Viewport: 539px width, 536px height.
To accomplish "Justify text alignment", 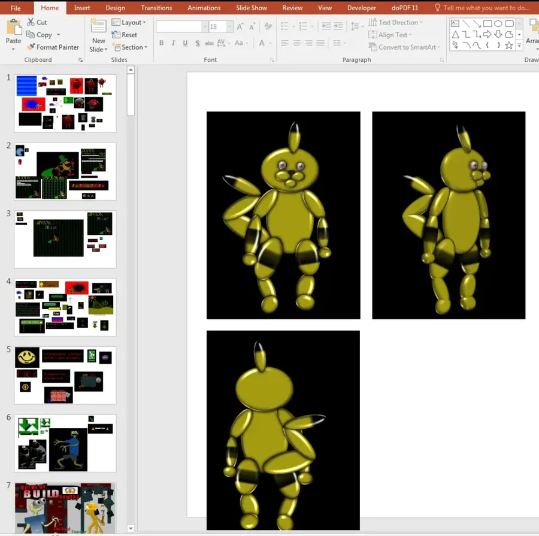I will [x=320, y=43].
